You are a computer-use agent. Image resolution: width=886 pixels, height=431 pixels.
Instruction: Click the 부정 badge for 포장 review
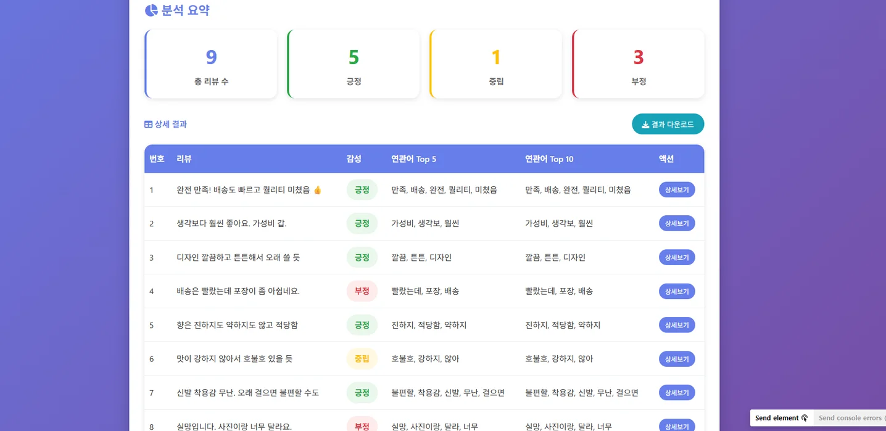tap(362, 291)
